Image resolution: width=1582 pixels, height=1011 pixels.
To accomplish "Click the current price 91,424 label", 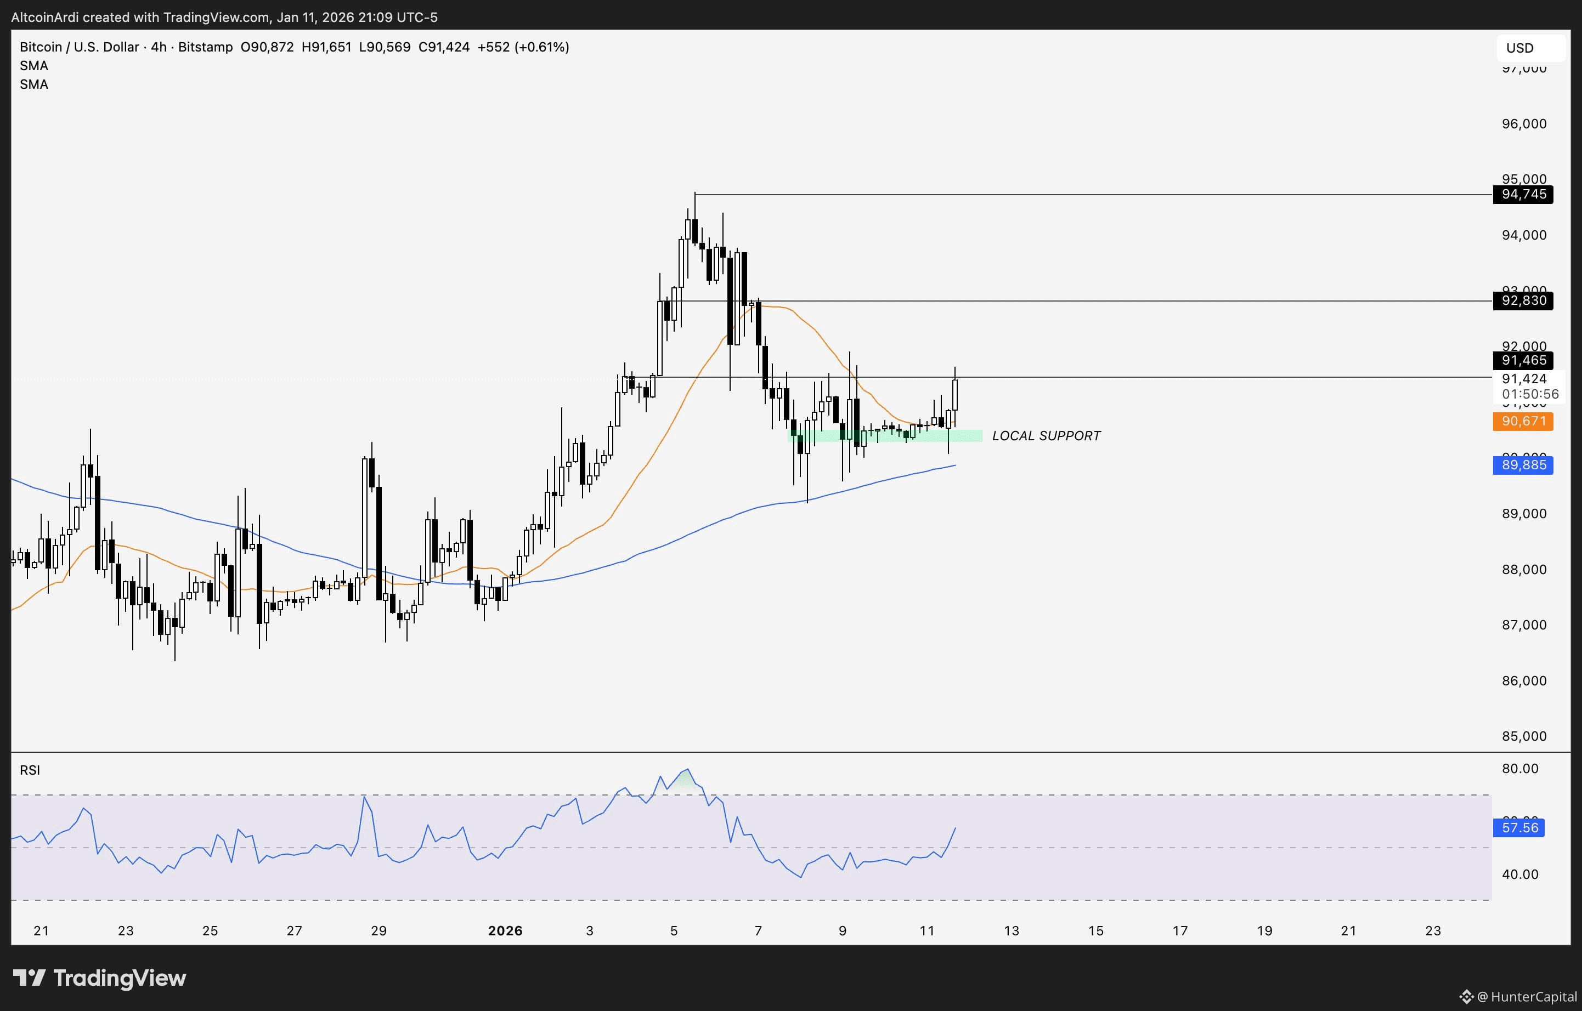I will 1524,379.
